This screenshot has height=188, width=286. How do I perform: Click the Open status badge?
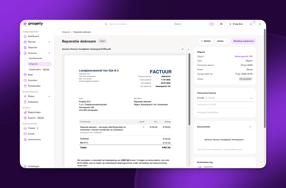102,41
